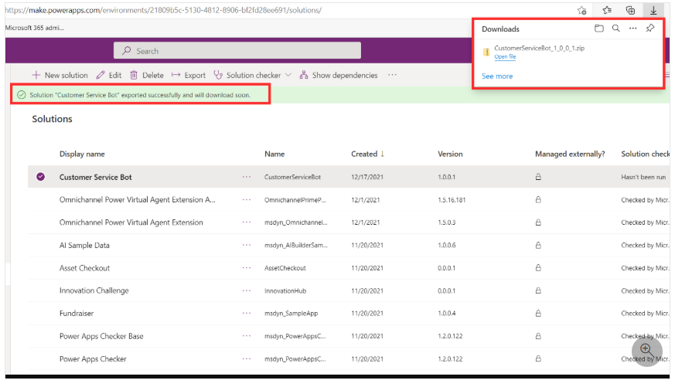The height and width of the screenshot is (380, 675).
Task: Open AI Sample Data solution
Action: click(84, 246)
